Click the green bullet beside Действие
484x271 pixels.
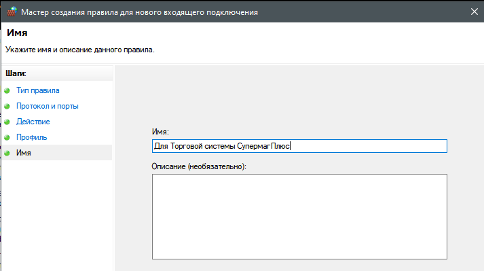(7, 122)
